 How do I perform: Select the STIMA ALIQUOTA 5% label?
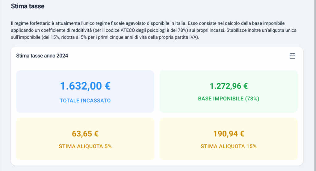pyautogui.click(x=85, y=146)
